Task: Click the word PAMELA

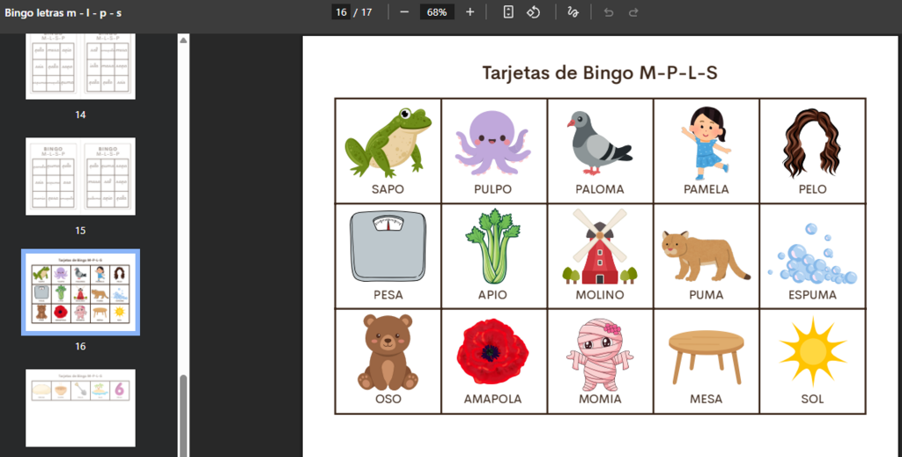Action: [x=706, y=189]
